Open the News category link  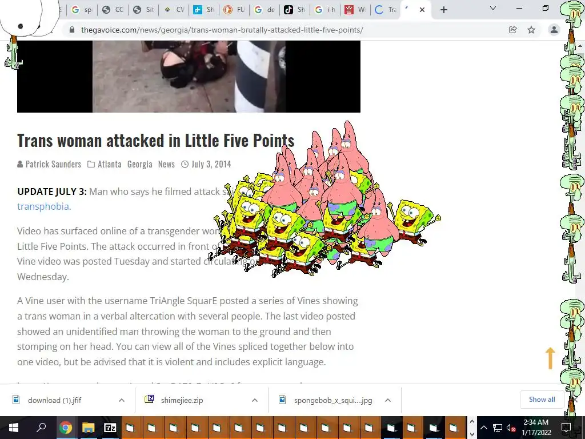pos(166,164)
